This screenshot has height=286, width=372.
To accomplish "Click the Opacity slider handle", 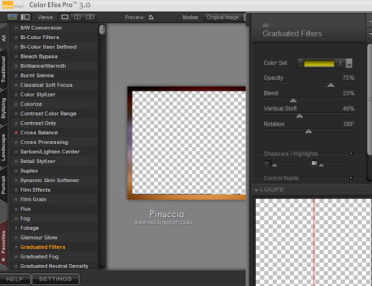I will (x=331, y=85).
